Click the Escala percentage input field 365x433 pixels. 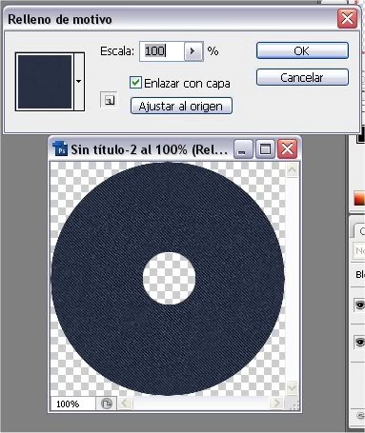tap(162, 50)
